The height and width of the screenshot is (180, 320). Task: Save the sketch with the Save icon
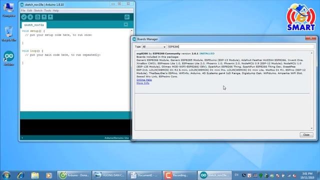tap(50, 17)
